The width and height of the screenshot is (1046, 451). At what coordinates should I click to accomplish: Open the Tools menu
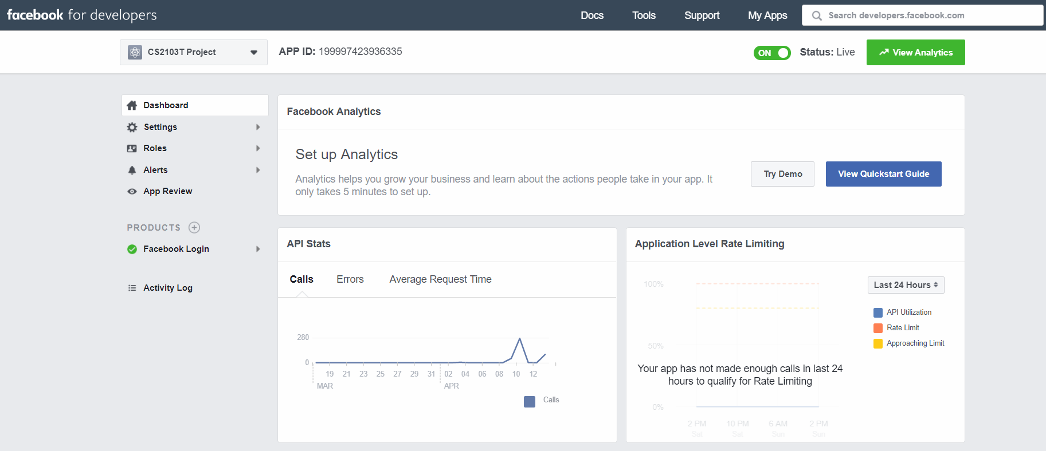(644, 15)
